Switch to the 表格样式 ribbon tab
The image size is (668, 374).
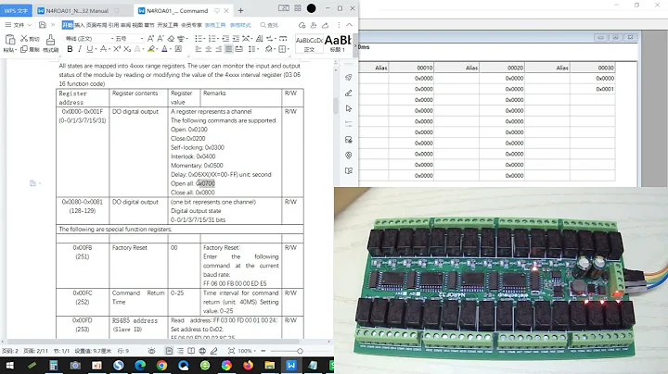pyautogui.click(x=240, y=25)
